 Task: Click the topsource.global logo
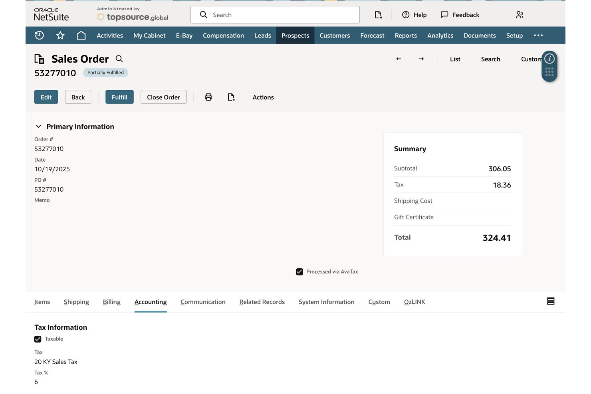tap(133, 17)
